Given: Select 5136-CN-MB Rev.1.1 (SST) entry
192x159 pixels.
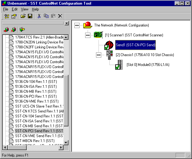Looking at the screenshot, I should point(36,92).
